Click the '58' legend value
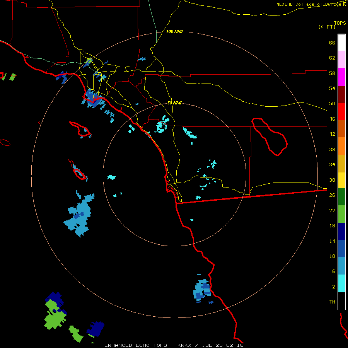This screenshot has width=348, height=348. [332, 73]
